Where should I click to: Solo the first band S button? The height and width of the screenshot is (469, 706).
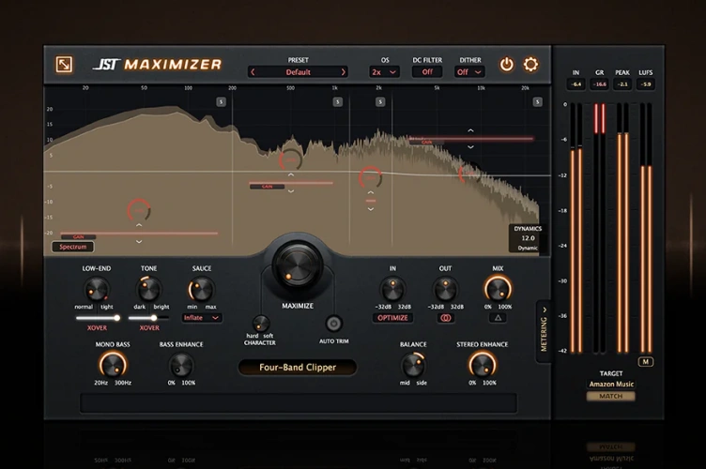[221, 102]
